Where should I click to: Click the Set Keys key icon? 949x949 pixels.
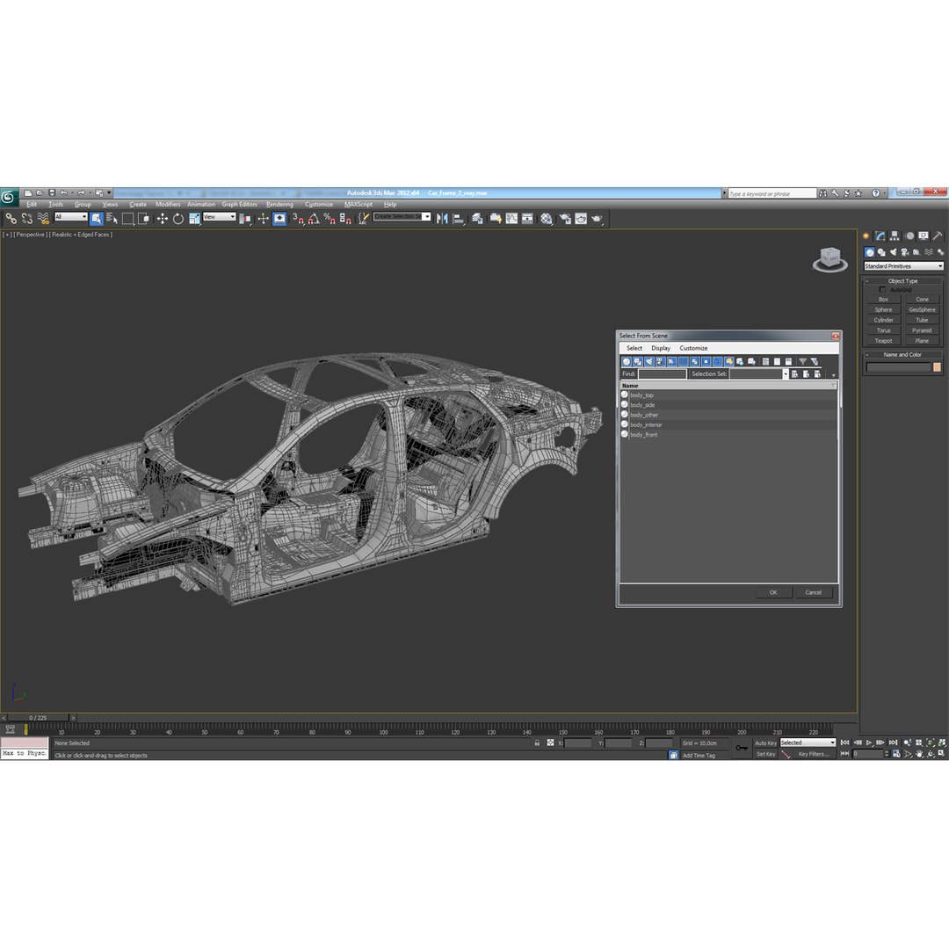[742, 748]
